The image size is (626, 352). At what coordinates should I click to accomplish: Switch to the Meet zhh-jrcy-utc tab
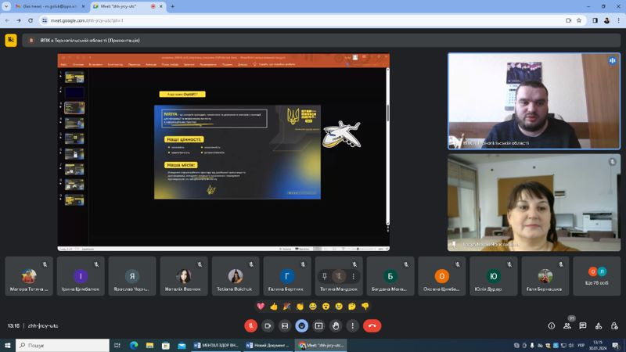(x=126, y=6)
